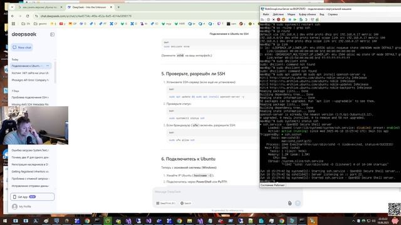The width and height of the screenshot is (401, 225).
Task: Open the Файл menu in VM window
Action: [x=266, y=14]
